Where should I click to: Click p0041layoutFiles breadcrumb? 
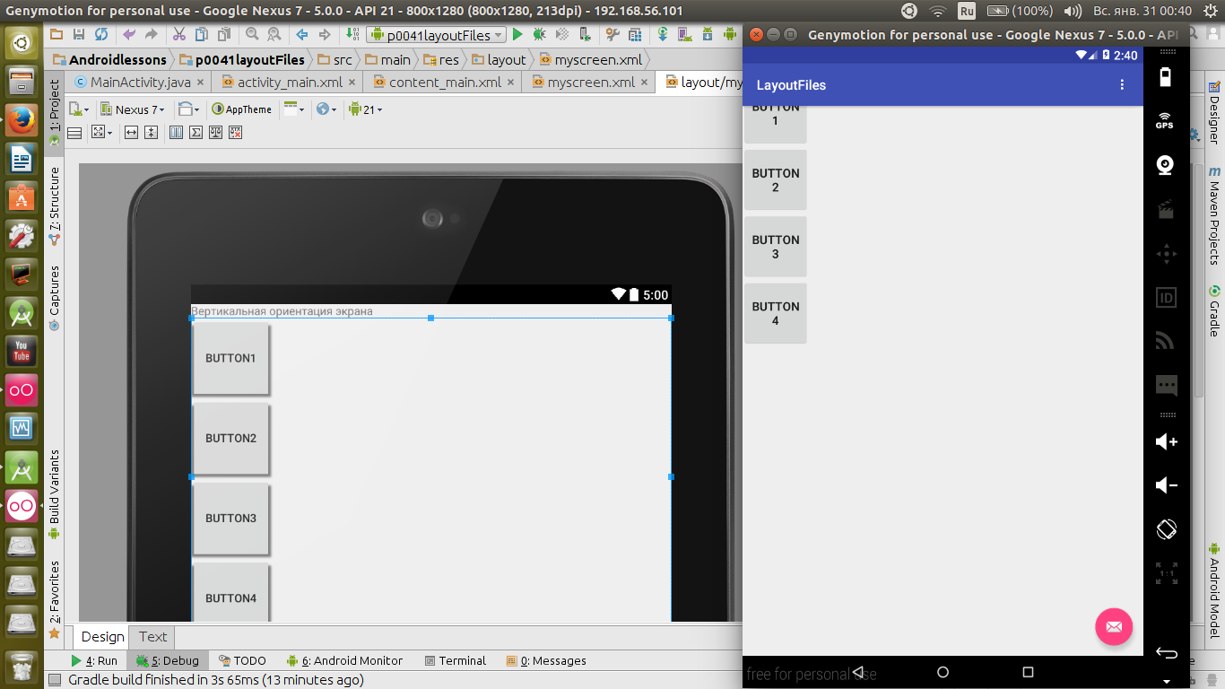(x=242, y=59)
